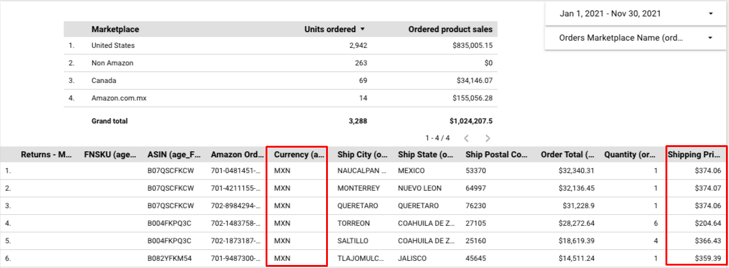Image resolution: width=729 pixels, height=268 pixels.
Task: Click the Ship State column header
Action: pyautogui.click(x=425, y=155)
